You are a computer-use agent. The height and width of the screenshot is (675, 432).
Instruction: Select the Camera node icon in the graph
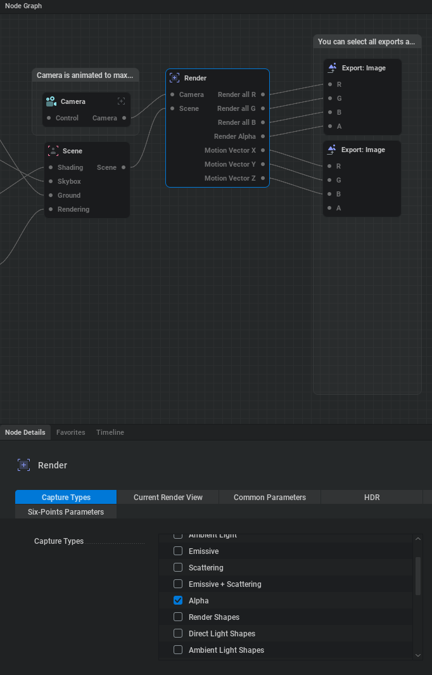coord(52,101)
